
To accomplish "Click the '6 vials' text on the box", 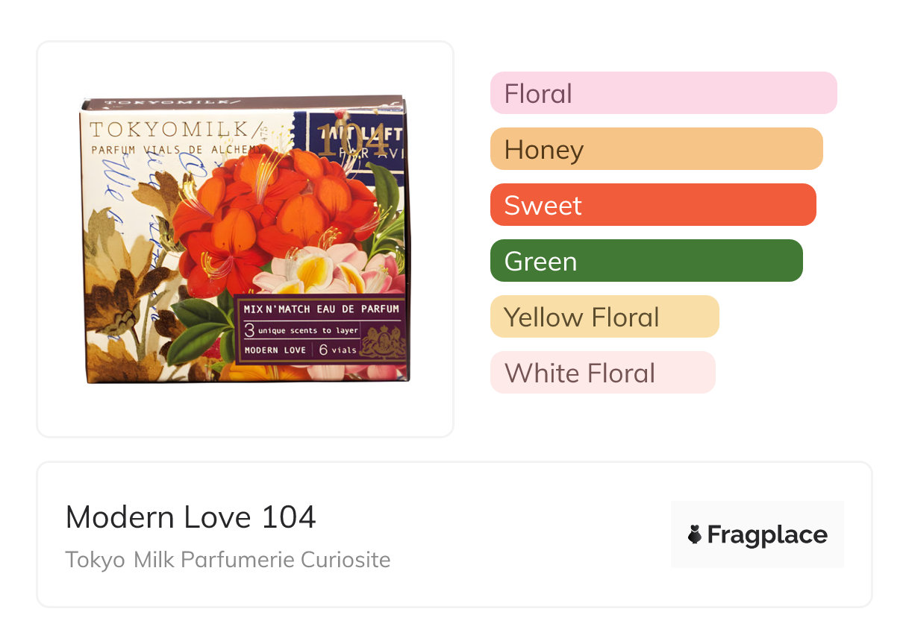I will pyautogui.click(x=338, y=350).
